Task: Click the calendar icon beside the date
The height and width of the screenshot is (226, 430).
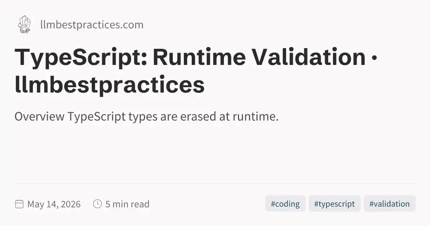Action: click(x=19, y=204)
